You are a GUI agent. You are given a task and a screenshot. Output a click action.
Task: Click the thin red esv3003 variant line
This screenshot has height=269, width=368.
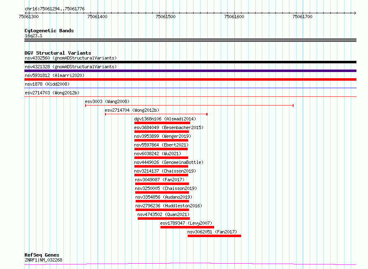189,106
